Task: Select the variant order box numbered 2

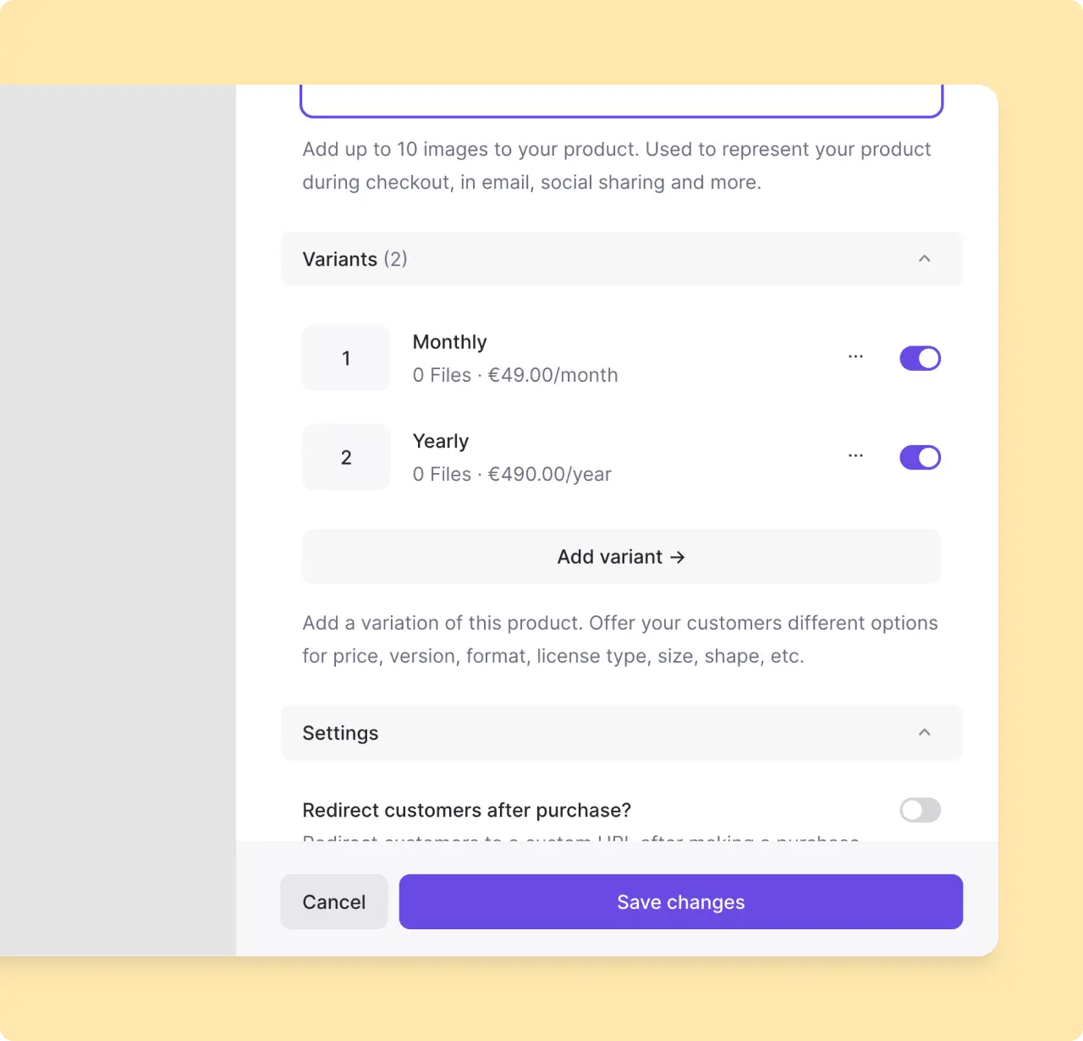Action: (346, 458)
